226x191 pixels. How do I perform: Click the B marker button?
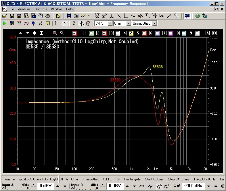(x=215, y=33)
